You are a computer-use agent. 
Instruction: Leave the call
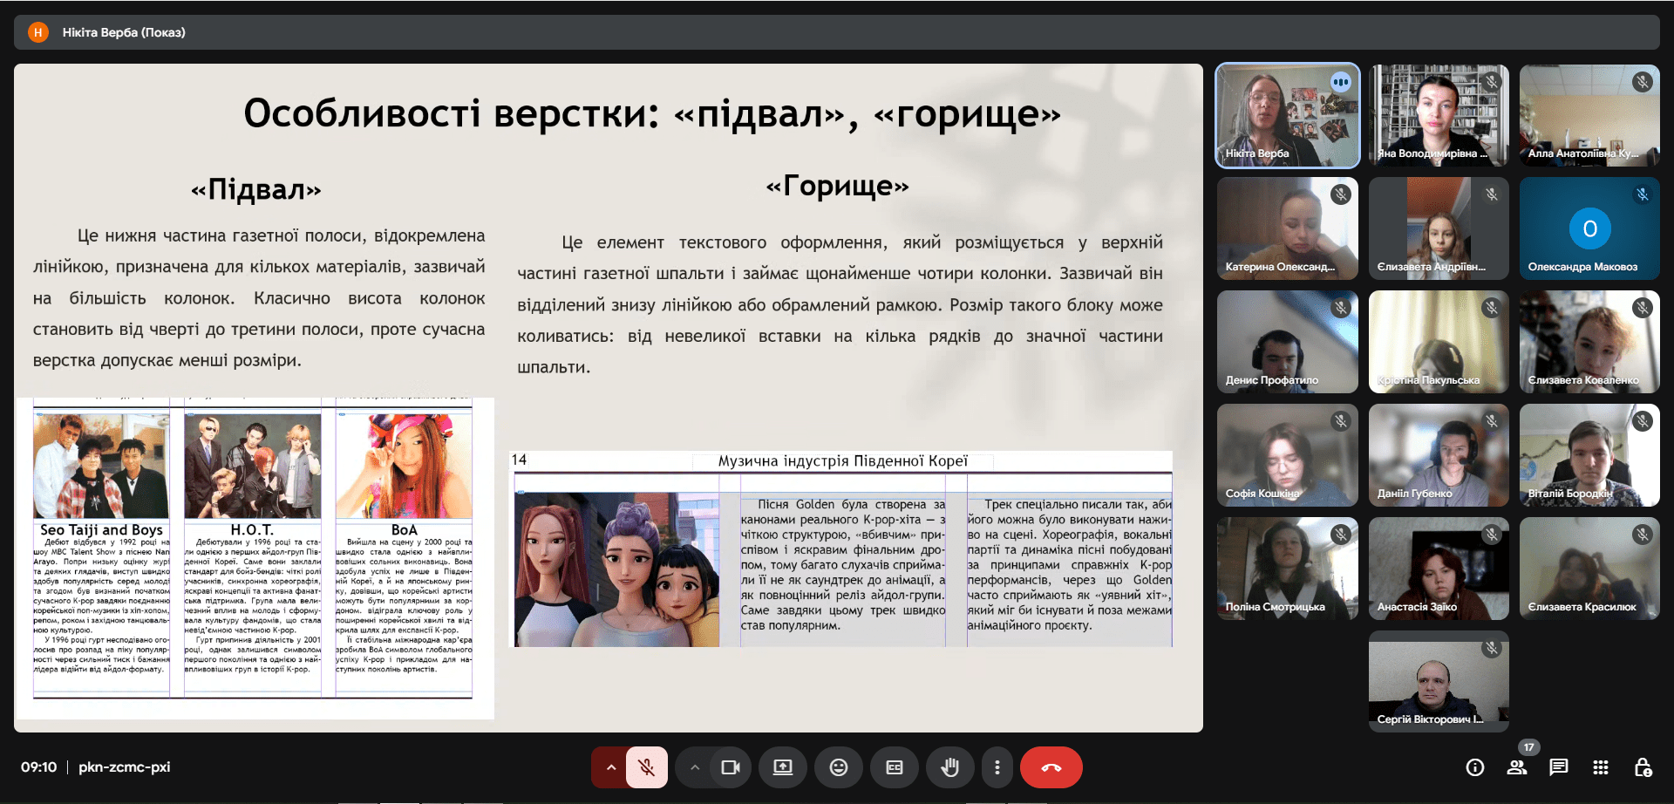(x=1051, y=767)
